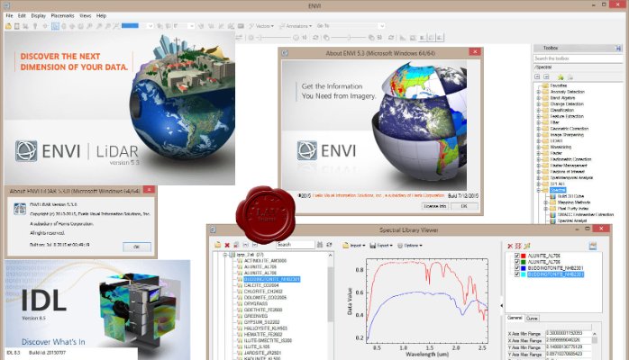
Task: Click the Toolbox expand-all icon
Action: coord(546,76)
